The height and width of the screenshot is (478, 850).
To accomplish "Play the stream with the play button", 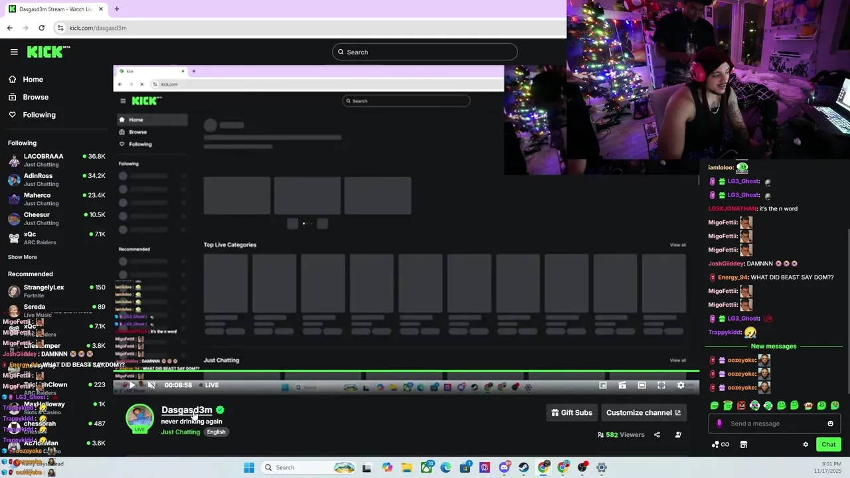I will tap(132, 385).
